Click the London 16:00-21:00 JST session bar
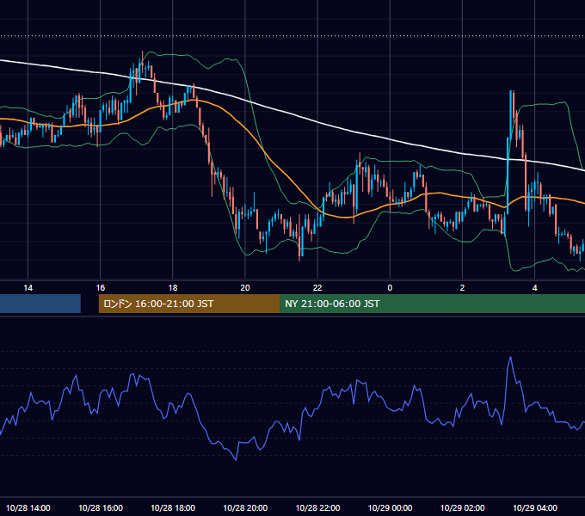Screen dimensions: 585x516 189,304
